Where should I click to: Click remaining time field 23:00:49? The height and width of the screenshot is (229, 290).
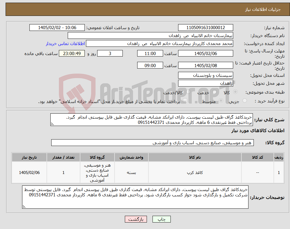tap(72, 54)
